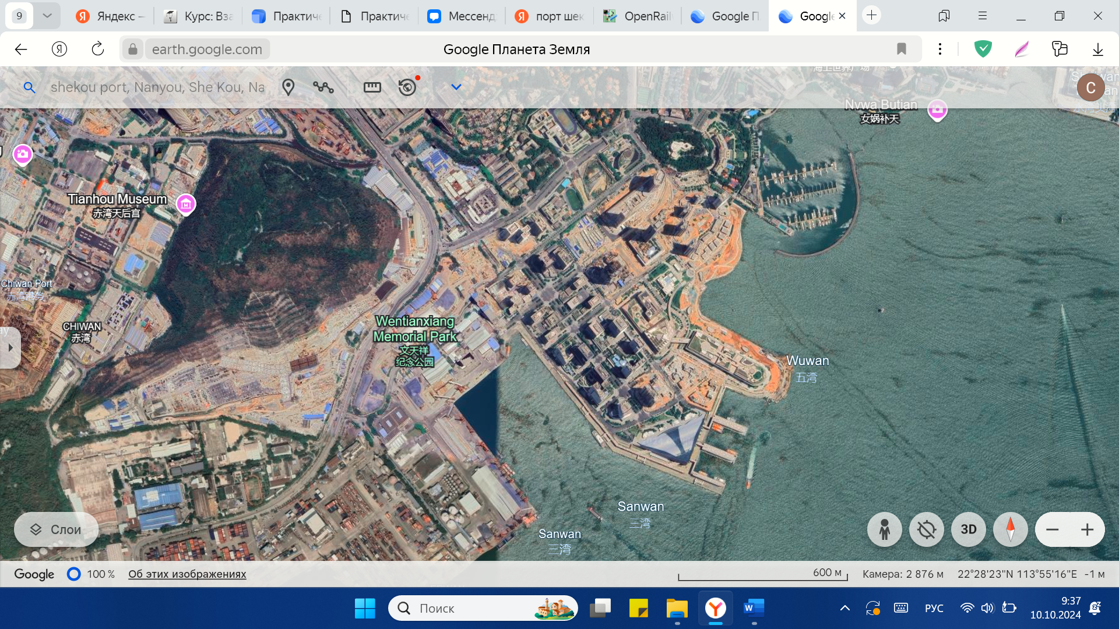Open Word from the taskbar
1119x629 pixels.
(754, 609)
